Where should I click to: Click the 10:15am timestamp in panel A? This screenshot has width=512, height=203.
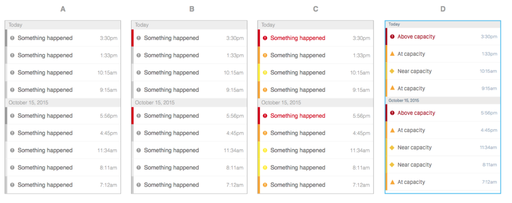tap(107, 73)
